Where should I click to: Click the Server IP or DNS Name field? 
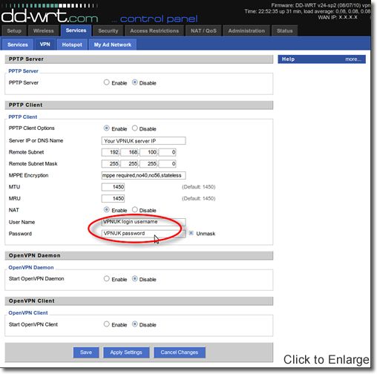coord(143,141)
